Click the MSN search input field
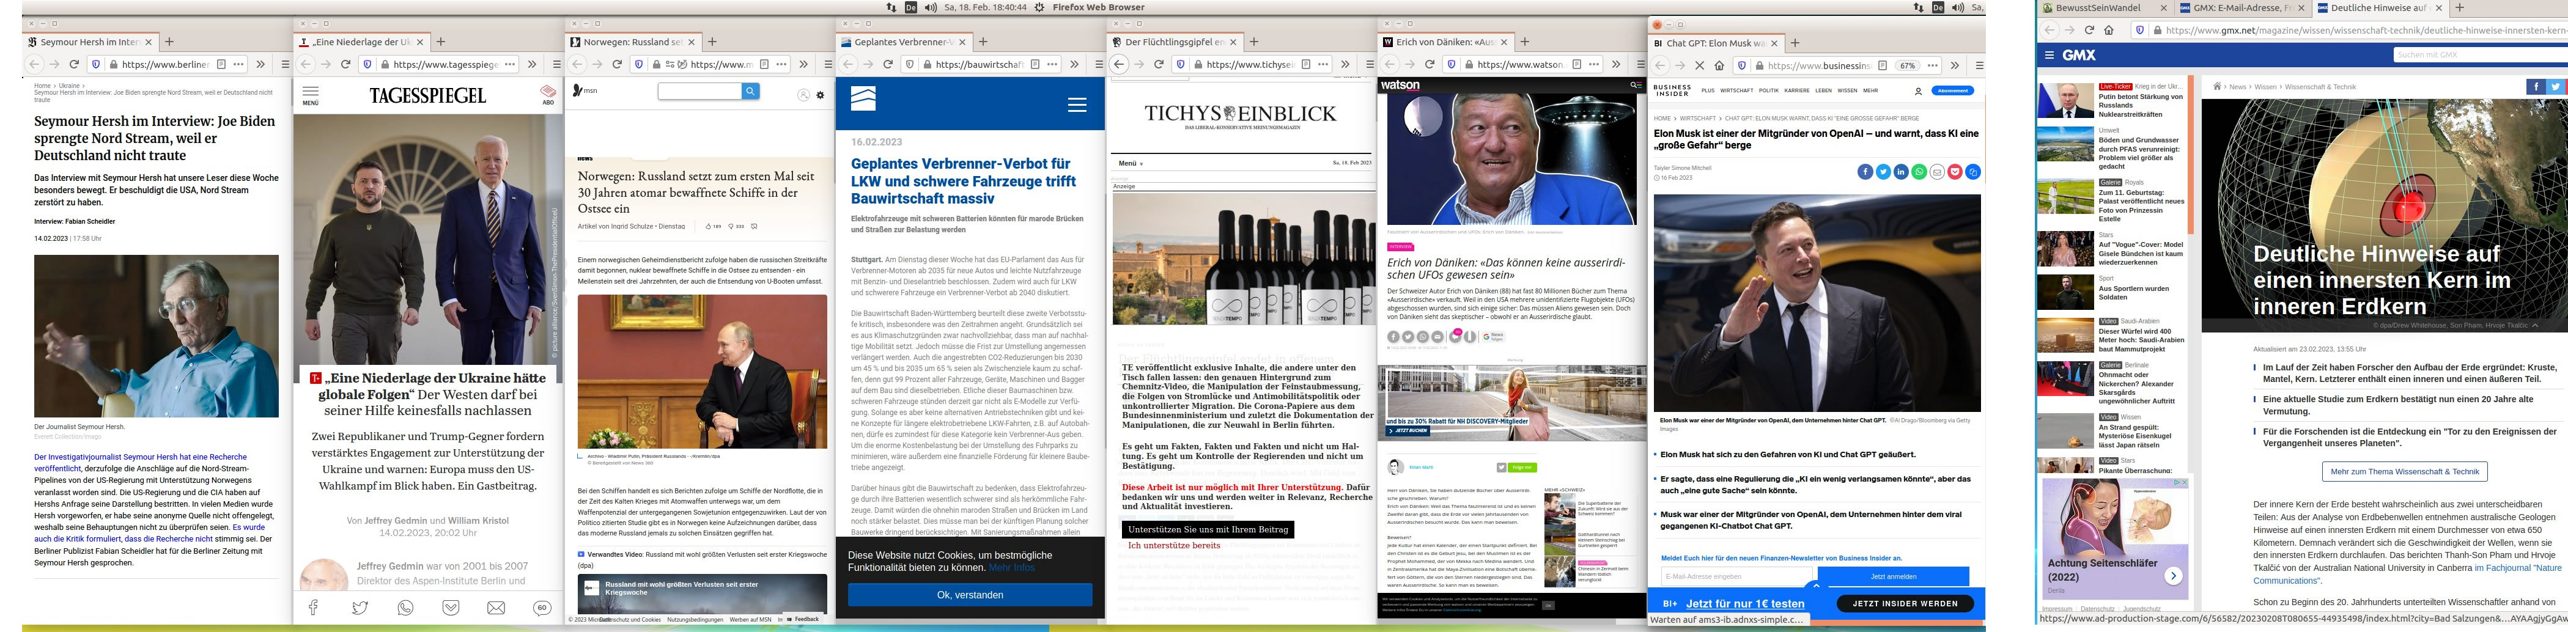Screen dimensions: 2568x632 (x=700, y=90)
